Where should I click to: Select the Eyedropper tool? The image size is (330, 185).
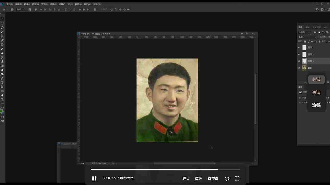pyautogui.click(x=2, y=40)
